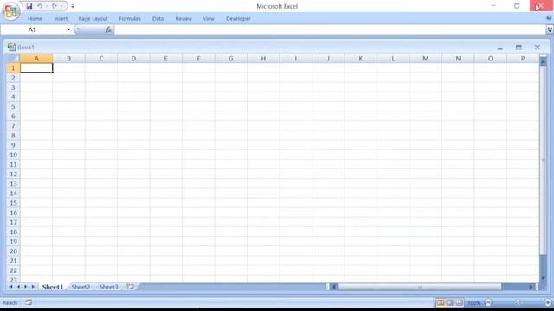Minimize the Book1 workbook window
Viewport: 554px width, 311px height.
[x=499, y=48]
